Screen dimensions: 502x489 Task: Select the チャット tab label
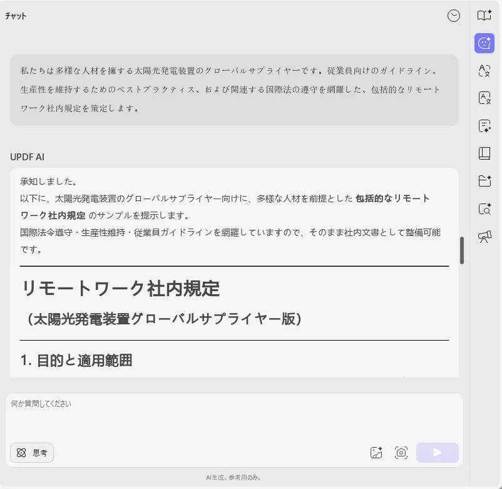coord(15,16)
